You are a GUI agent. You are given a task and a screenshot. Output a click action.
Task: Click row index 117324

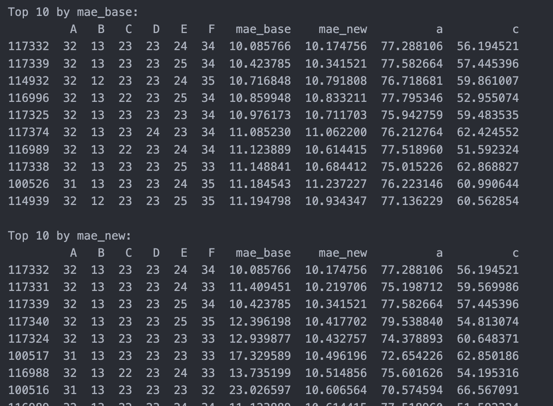(28, 339)
